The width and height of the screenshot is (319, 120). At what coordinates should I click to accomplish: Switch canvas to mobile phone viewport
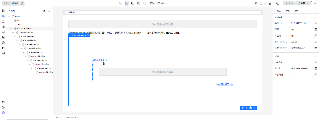[x=145, y=3]
